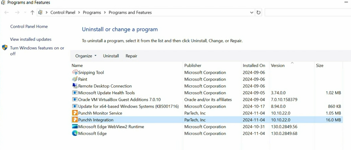Image resolution: width=351 pixels, height=150 pixels.
Task: Click the refresh icon beside the address bar
Action: click(x=259, y=12)
